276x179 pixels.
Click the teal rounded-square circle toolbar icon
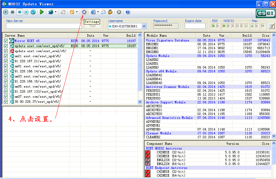(33, 12)
